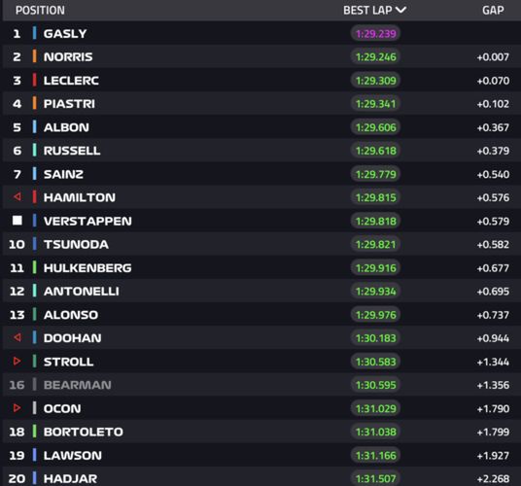Click the white square beside Verstappen

point(17,221)
